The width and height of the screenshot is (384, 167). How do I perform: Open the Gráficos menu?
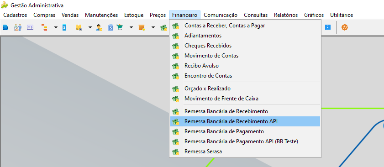pyautogui.click(x=314, y=15)
